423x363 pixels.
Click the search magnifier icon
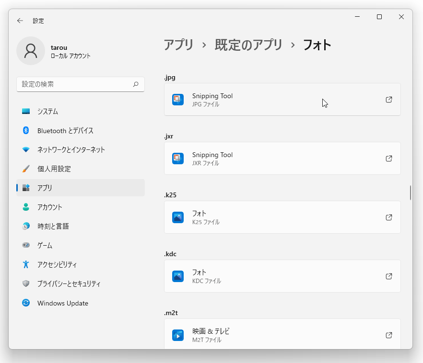[136, 84]
